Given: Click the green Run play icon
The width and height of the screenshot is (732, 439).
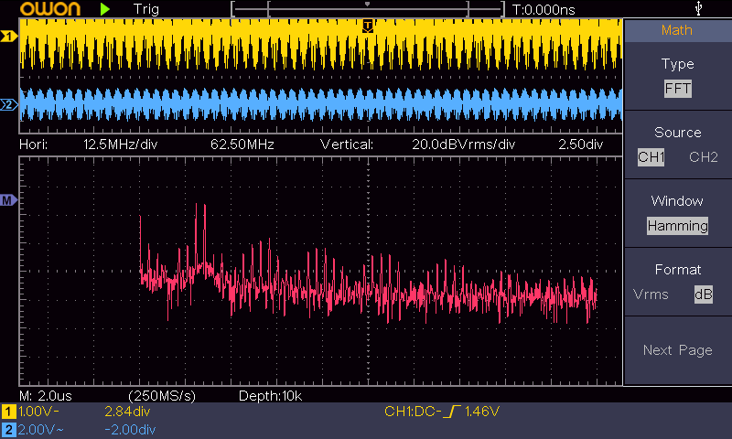Looking at the screenshot, I should pos(106,9).
